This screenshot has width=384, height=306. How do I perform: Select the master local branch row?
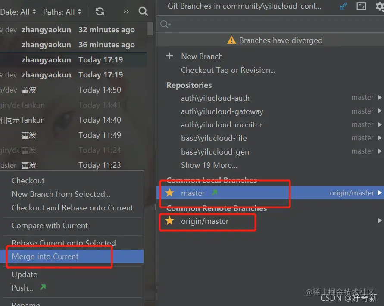tap(270, 193)
